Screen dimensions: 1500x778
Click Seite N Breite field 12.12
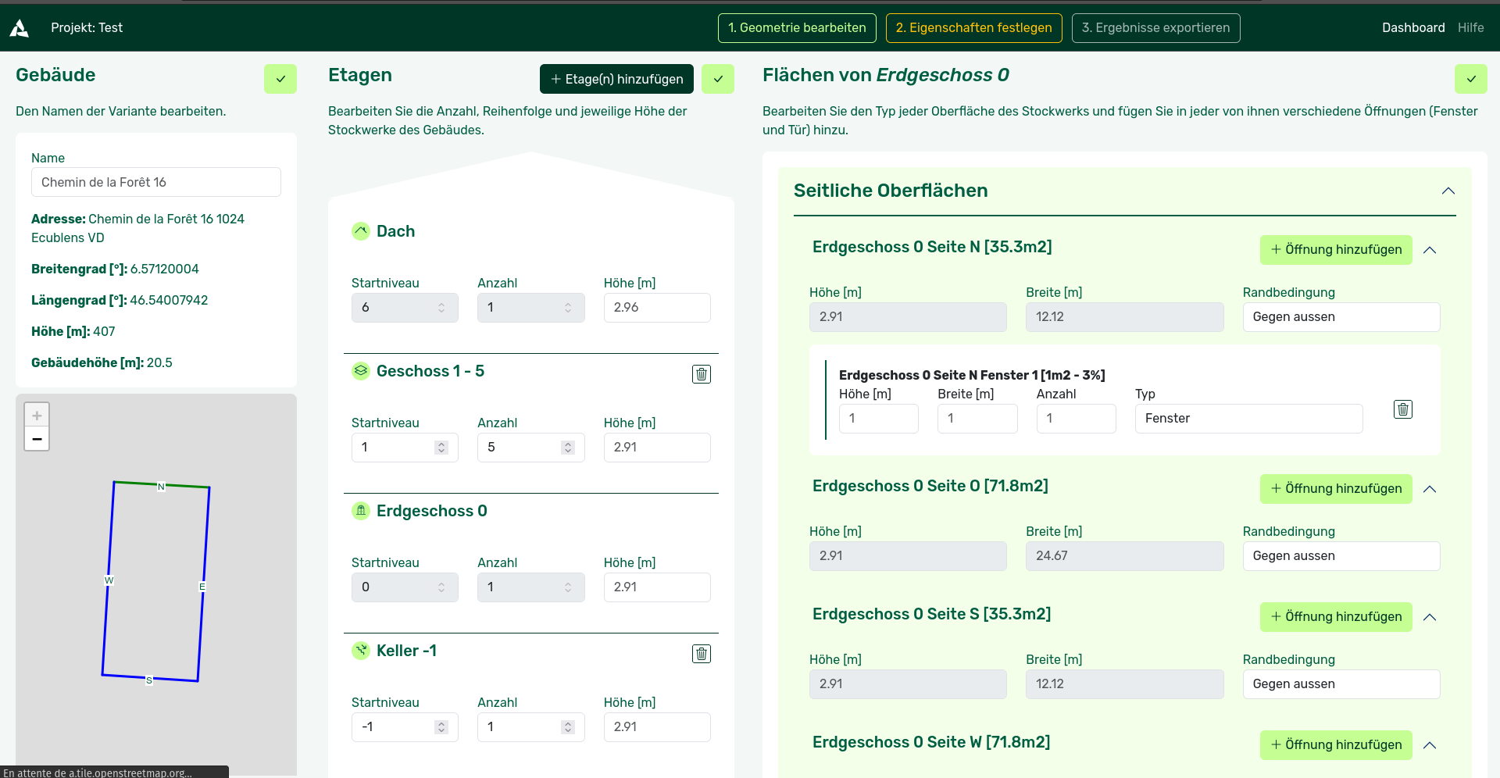coord(1124,317)
